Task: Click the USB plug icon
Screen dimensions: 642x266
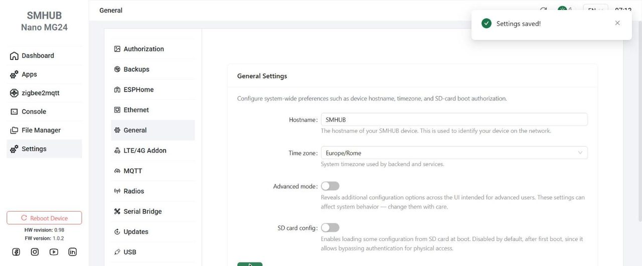Action: [117, 252]
